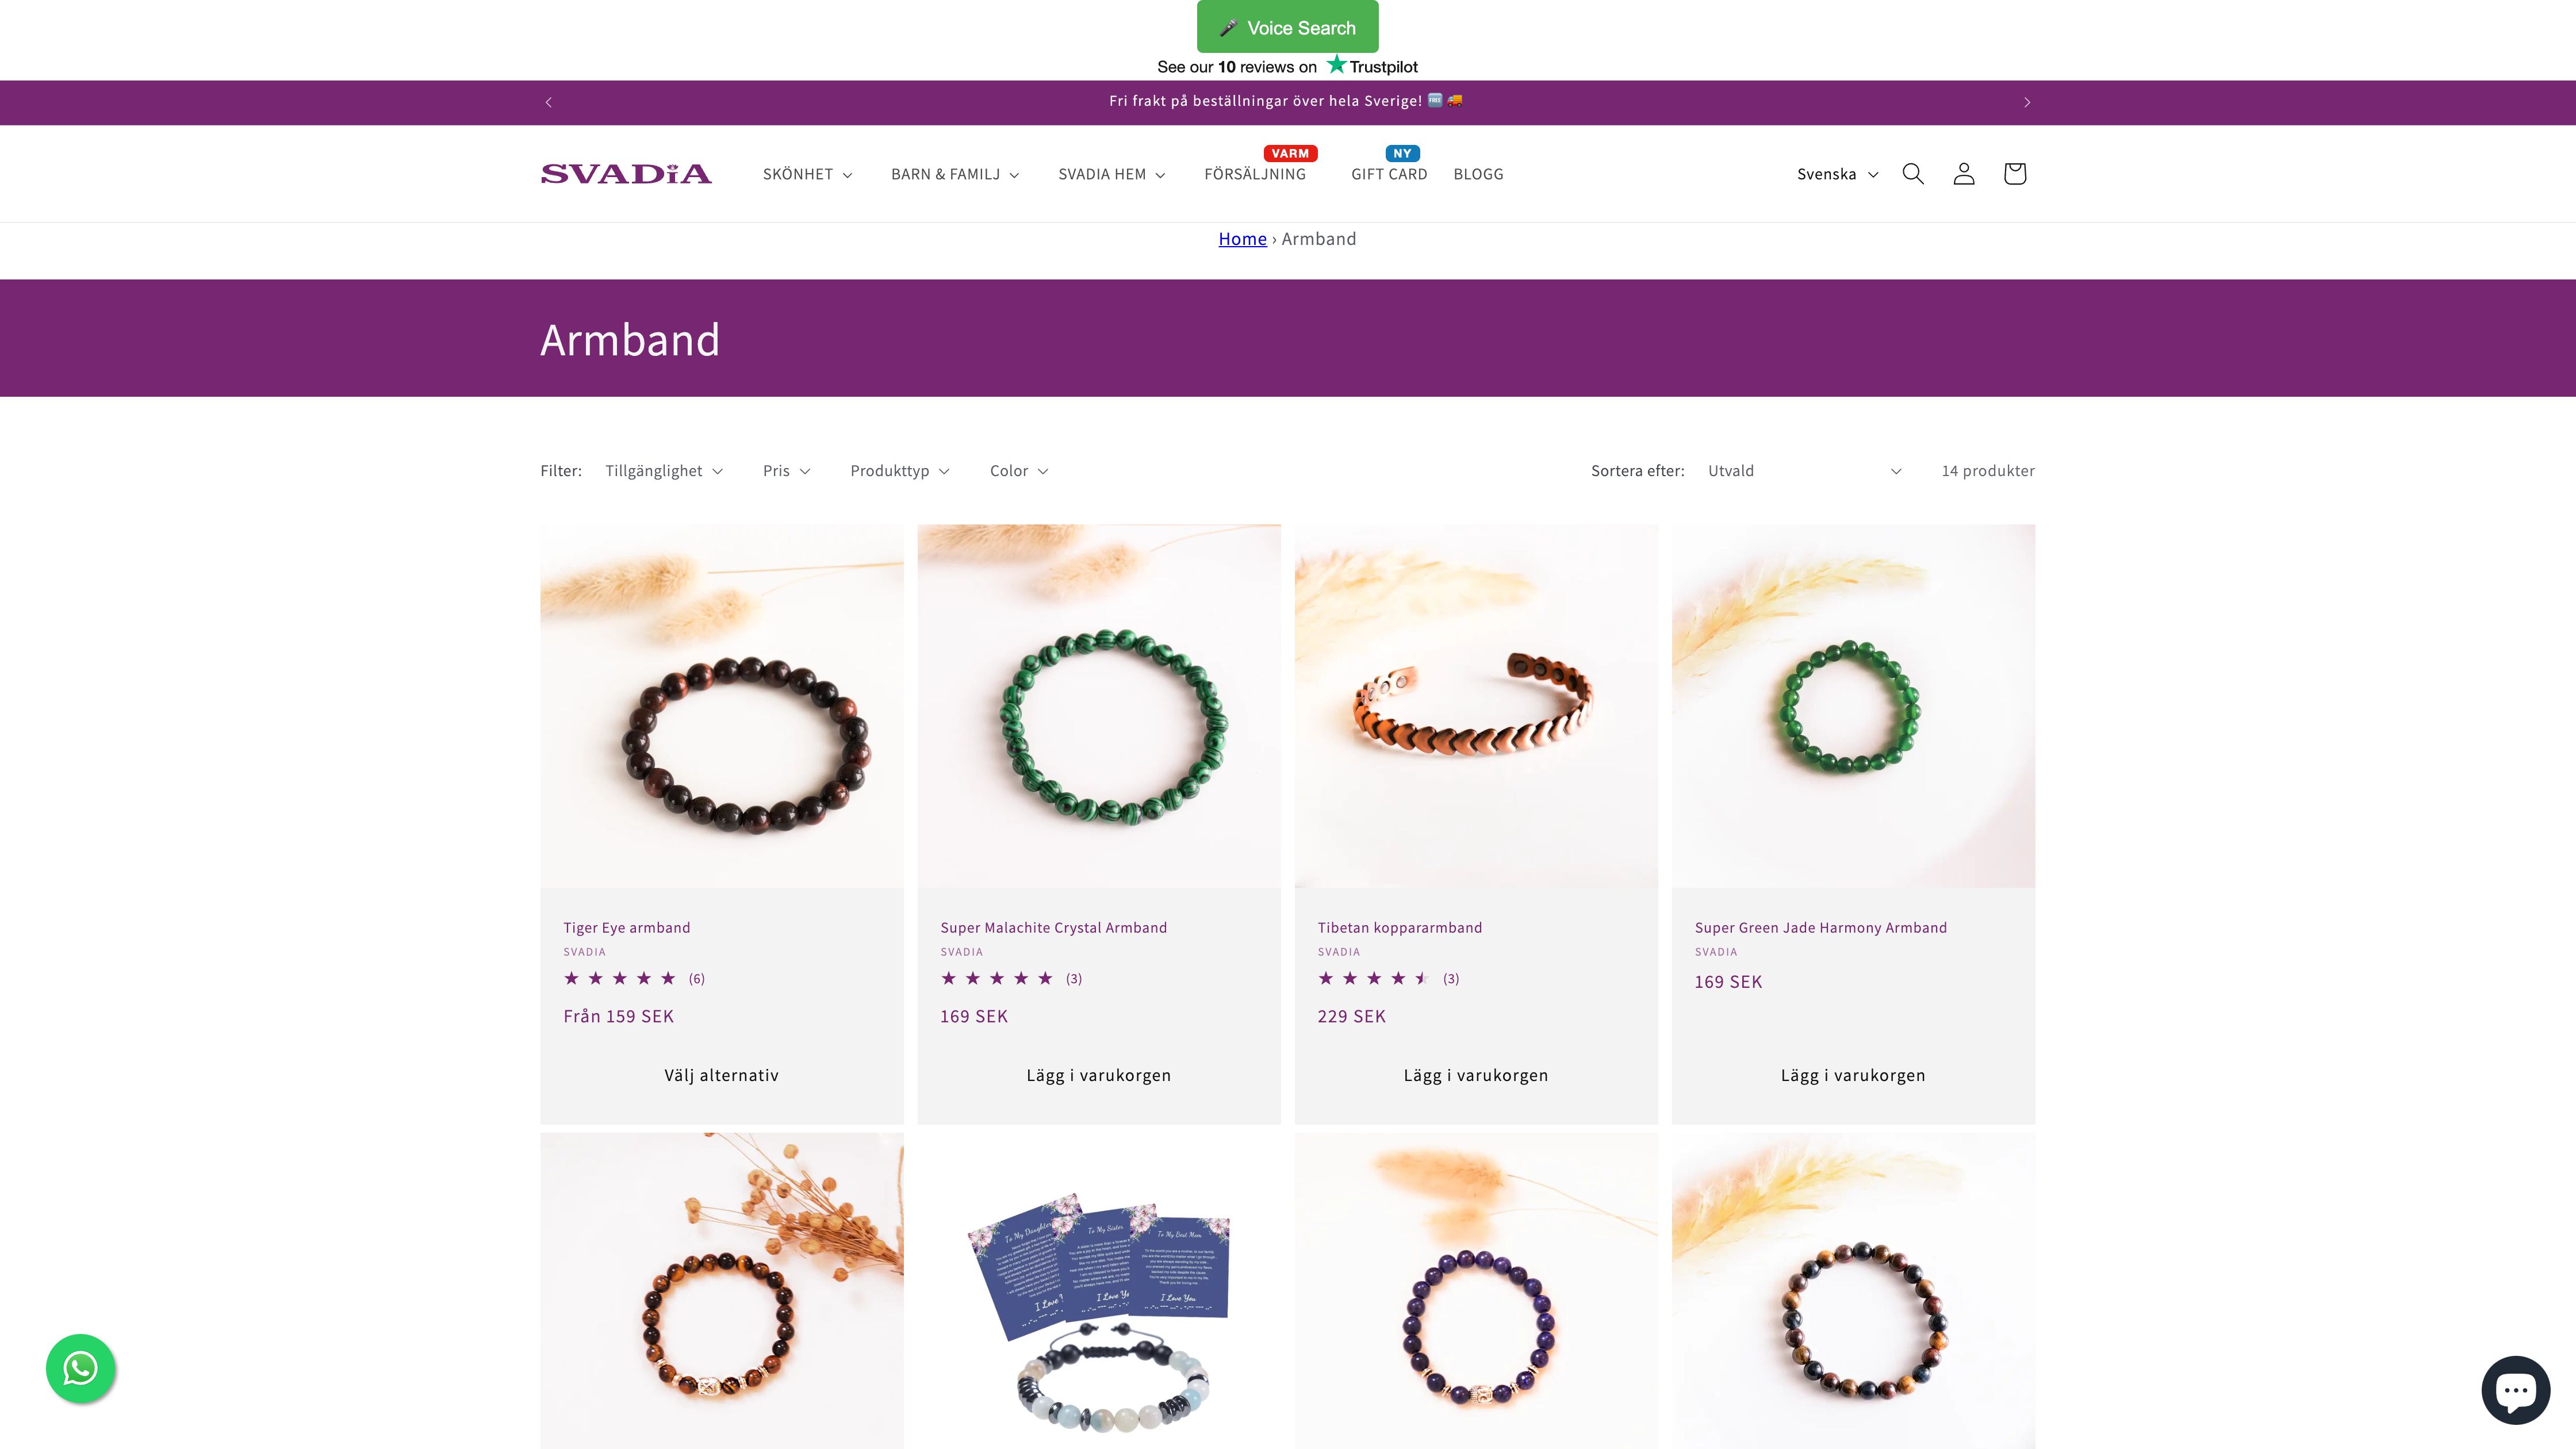Viewport: 2576px width, 1449px height.
Task: Activate the Voice Search button
Action: tap(1287, 27)
